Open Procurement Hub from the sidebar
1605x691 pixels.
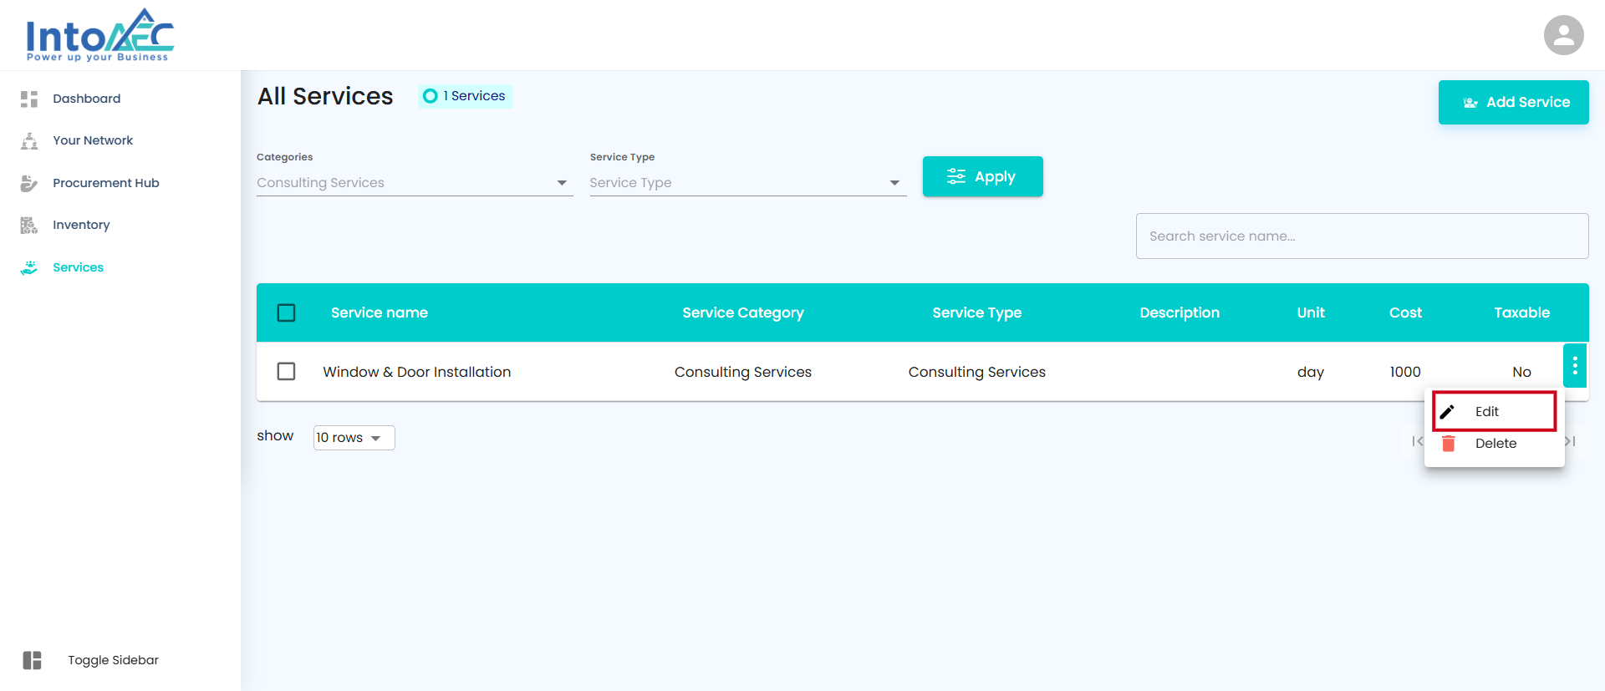[106, 183]
